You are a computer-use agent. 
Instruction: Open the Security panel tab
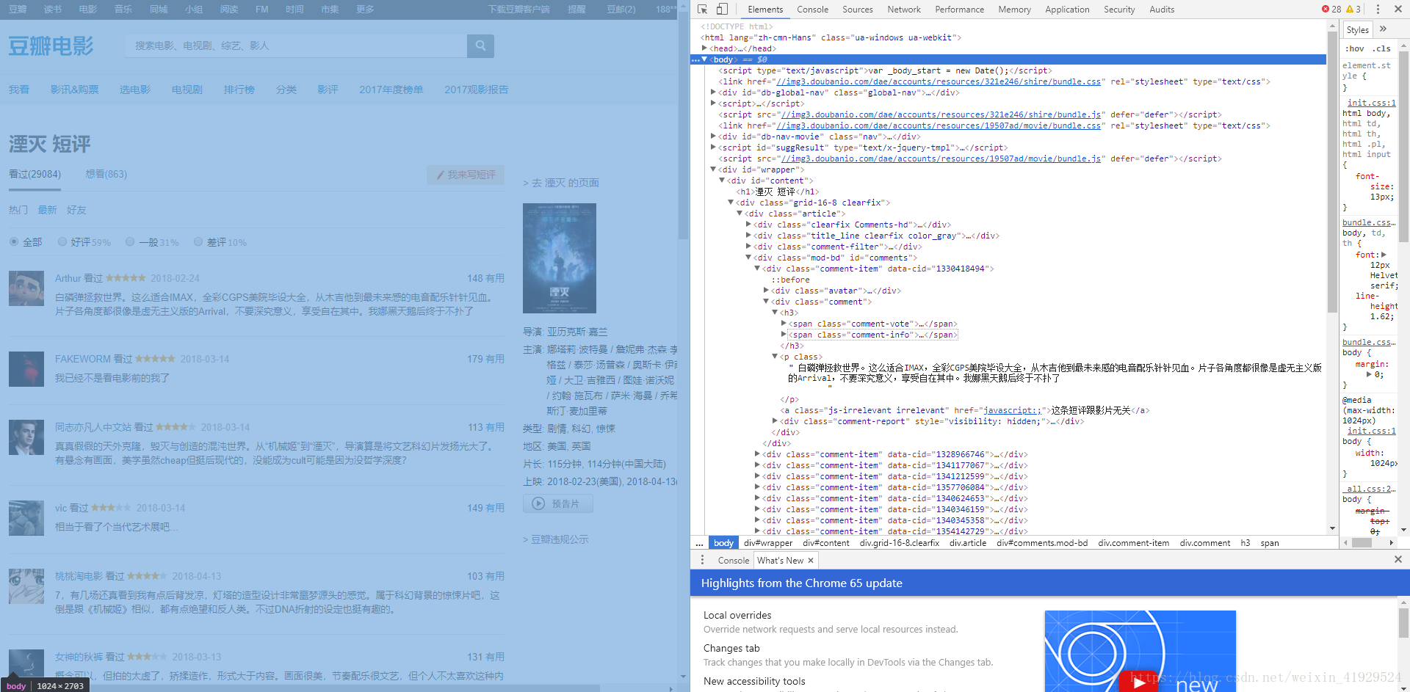[x=1119, y=10]
